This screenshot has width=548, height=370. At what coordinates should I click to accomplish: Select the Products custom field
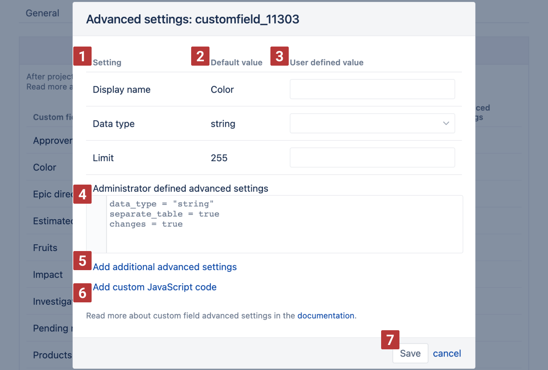click(x=52, y=354)
